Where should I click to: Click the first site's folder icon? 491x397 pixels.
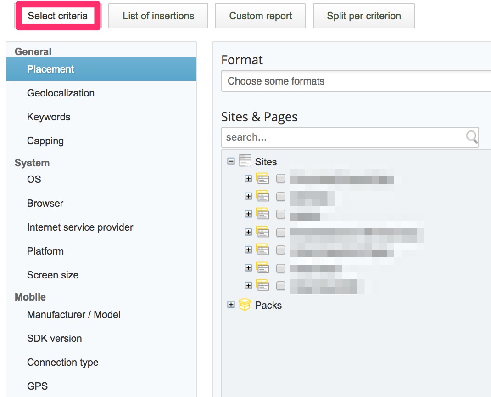(x=262, y=179)
